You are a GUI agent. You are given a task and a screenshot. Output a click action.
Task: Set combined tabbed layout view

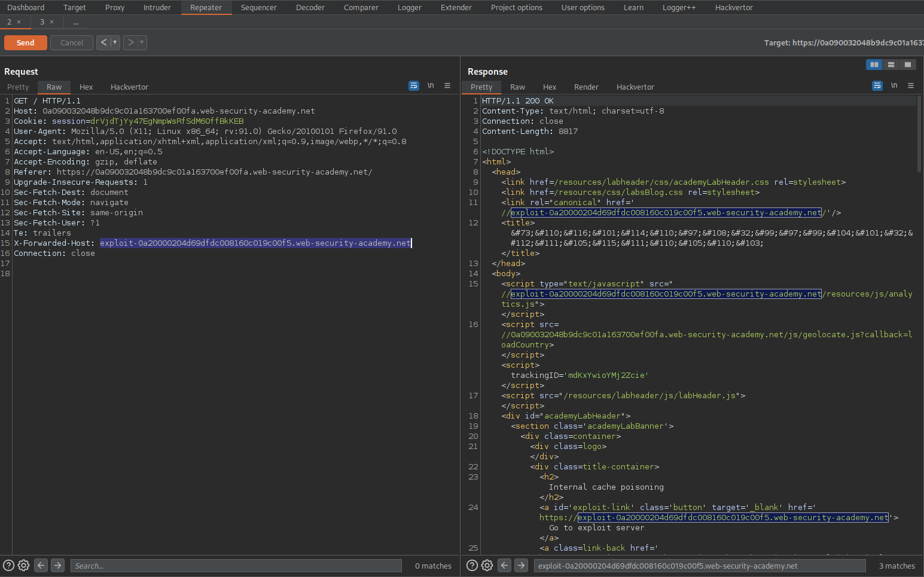908,65
